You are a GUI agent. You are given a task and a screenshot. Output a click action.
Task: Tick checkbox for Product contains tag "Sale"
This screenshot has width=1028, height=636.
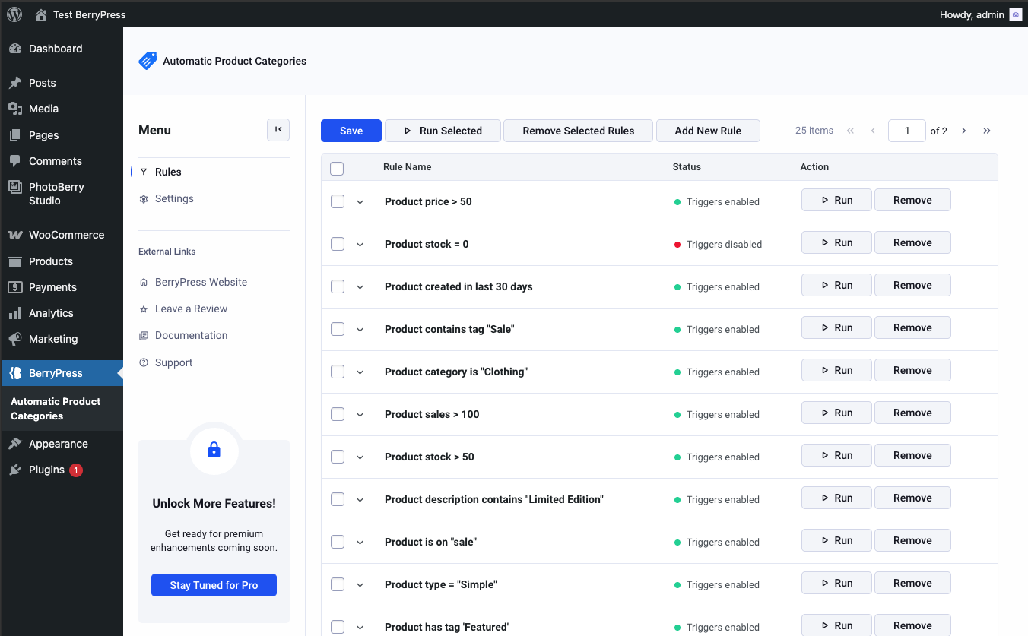(338, 329)
